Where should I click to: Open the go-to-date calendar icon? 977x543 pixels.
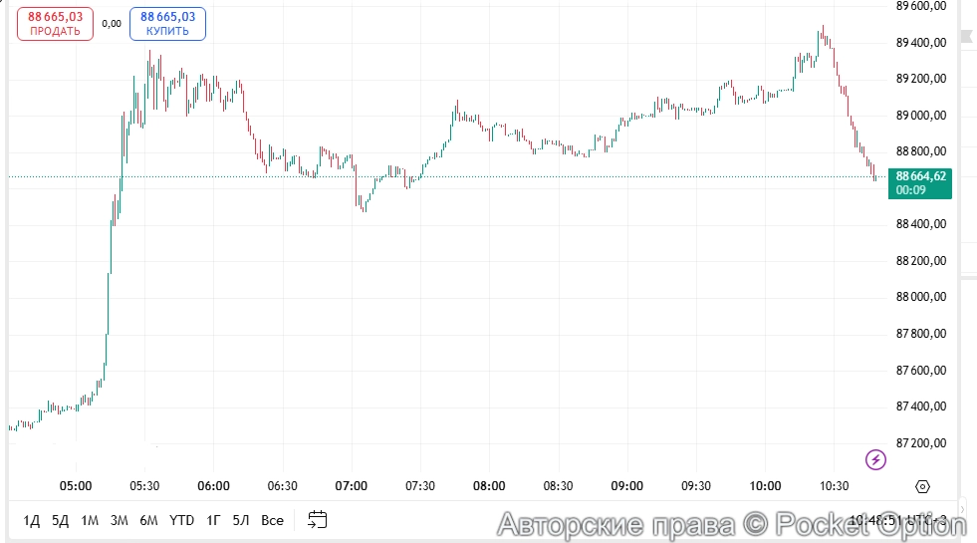coord(318,519)
